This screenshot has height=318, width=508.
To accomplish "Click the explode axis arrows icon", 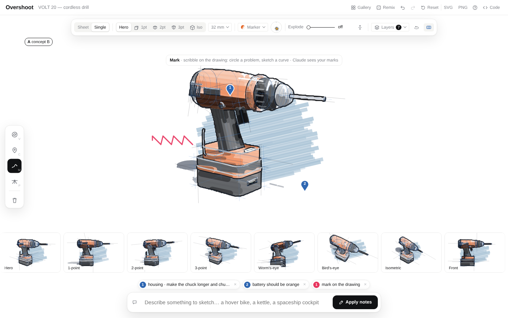I will [360, 27].
